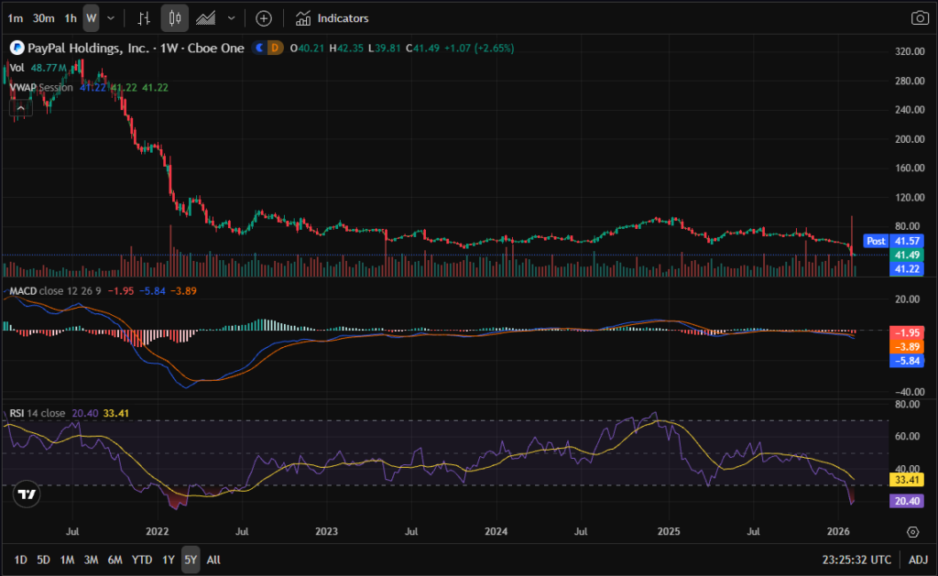Viewport: 938px width, 576px height.
Task: Select the YTD date range tab
Action: tap(142, 560)
